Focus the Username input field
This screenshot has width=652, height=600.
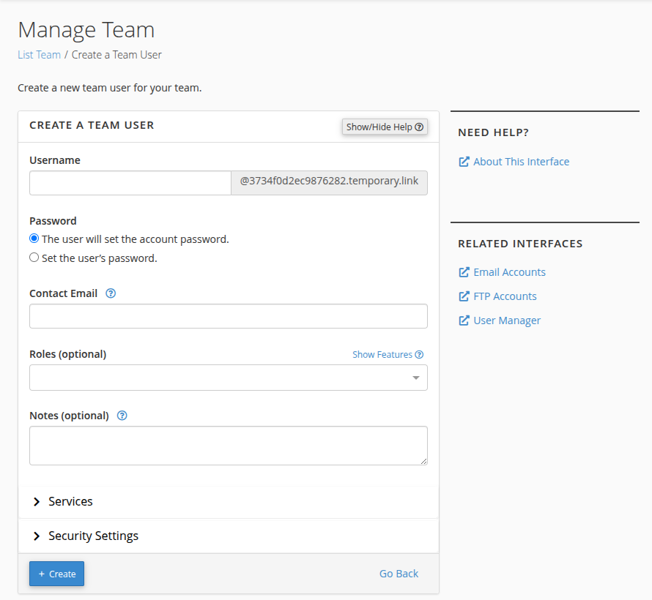point(130,183)
